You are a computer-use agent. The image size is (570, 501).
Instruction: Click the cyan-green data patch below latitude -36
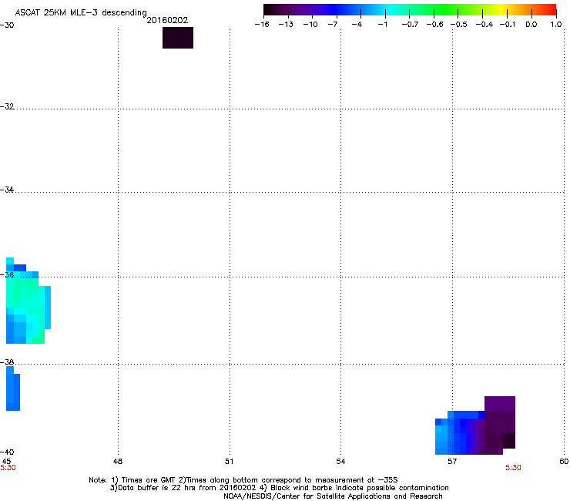[27, 306]
